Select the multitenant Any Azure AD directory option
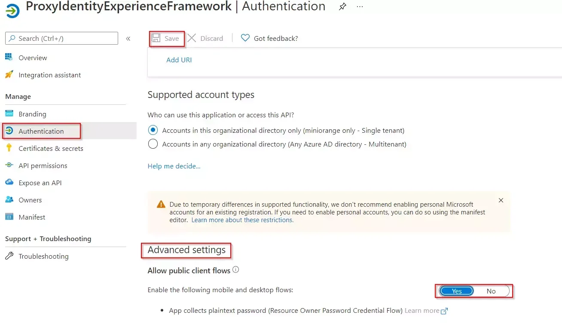 153,144
